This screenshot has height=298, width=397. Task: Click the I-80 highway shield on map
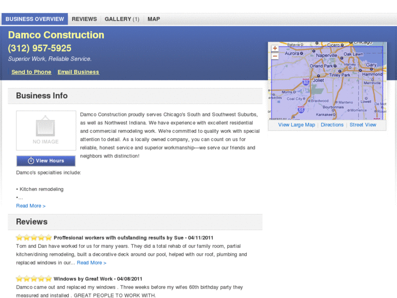pyautogui.click(x=306, y=82)
